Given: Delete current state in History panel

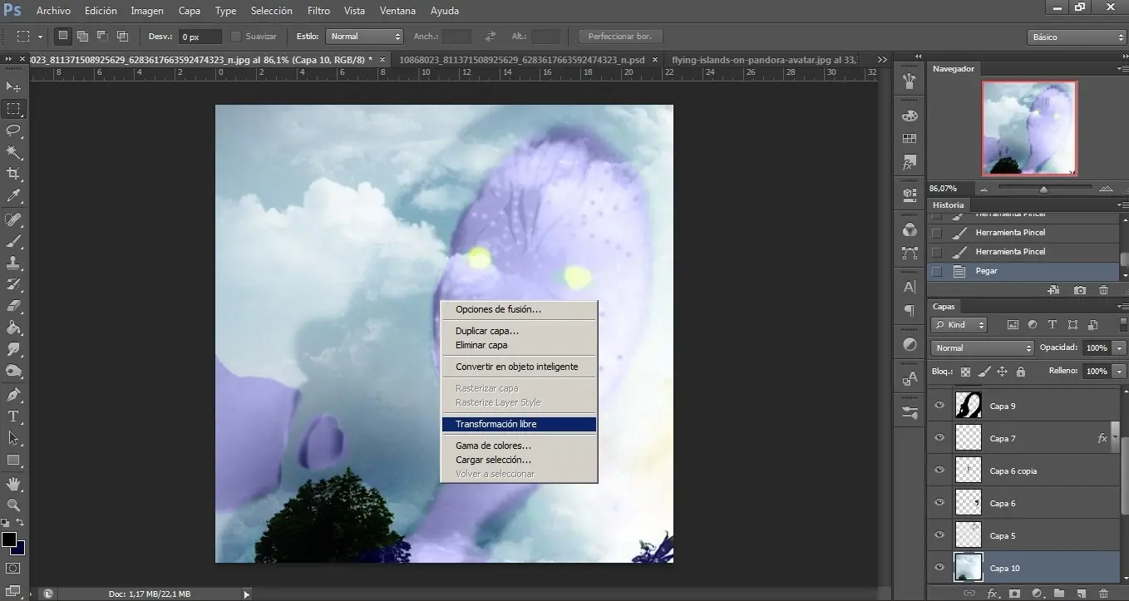Looking at the screenshot, I should [x=1103, y=290].
